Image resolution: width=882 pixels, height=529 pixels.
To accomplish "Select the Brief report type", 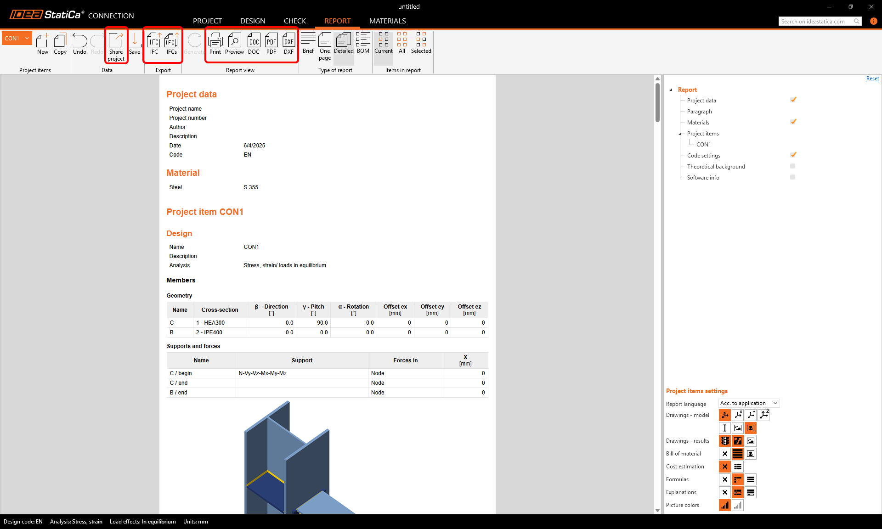I will (x=308, y=44).
